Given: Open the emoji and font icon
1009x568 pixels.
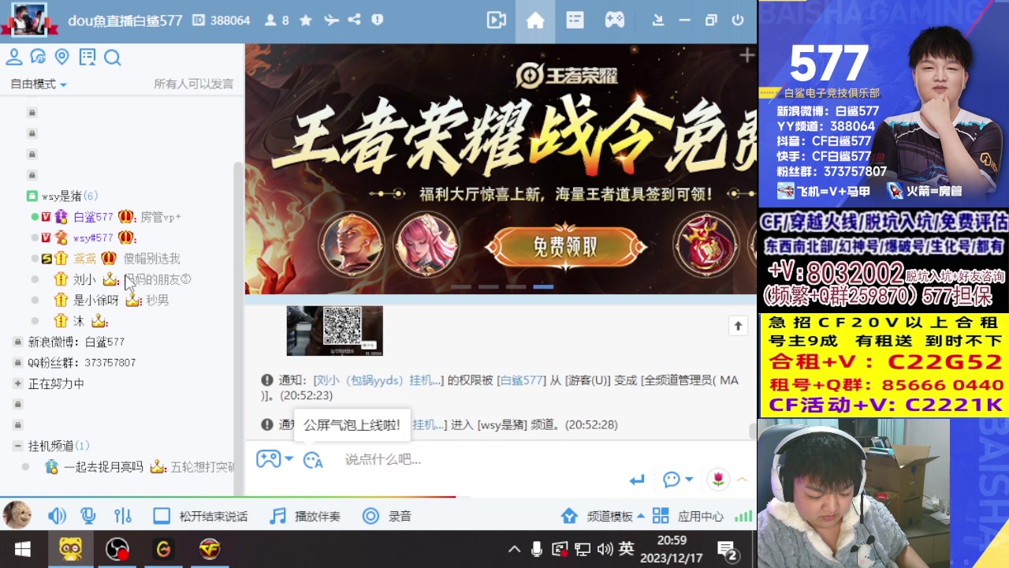Looking at the screenshot, I should click(x=313, y=460).
